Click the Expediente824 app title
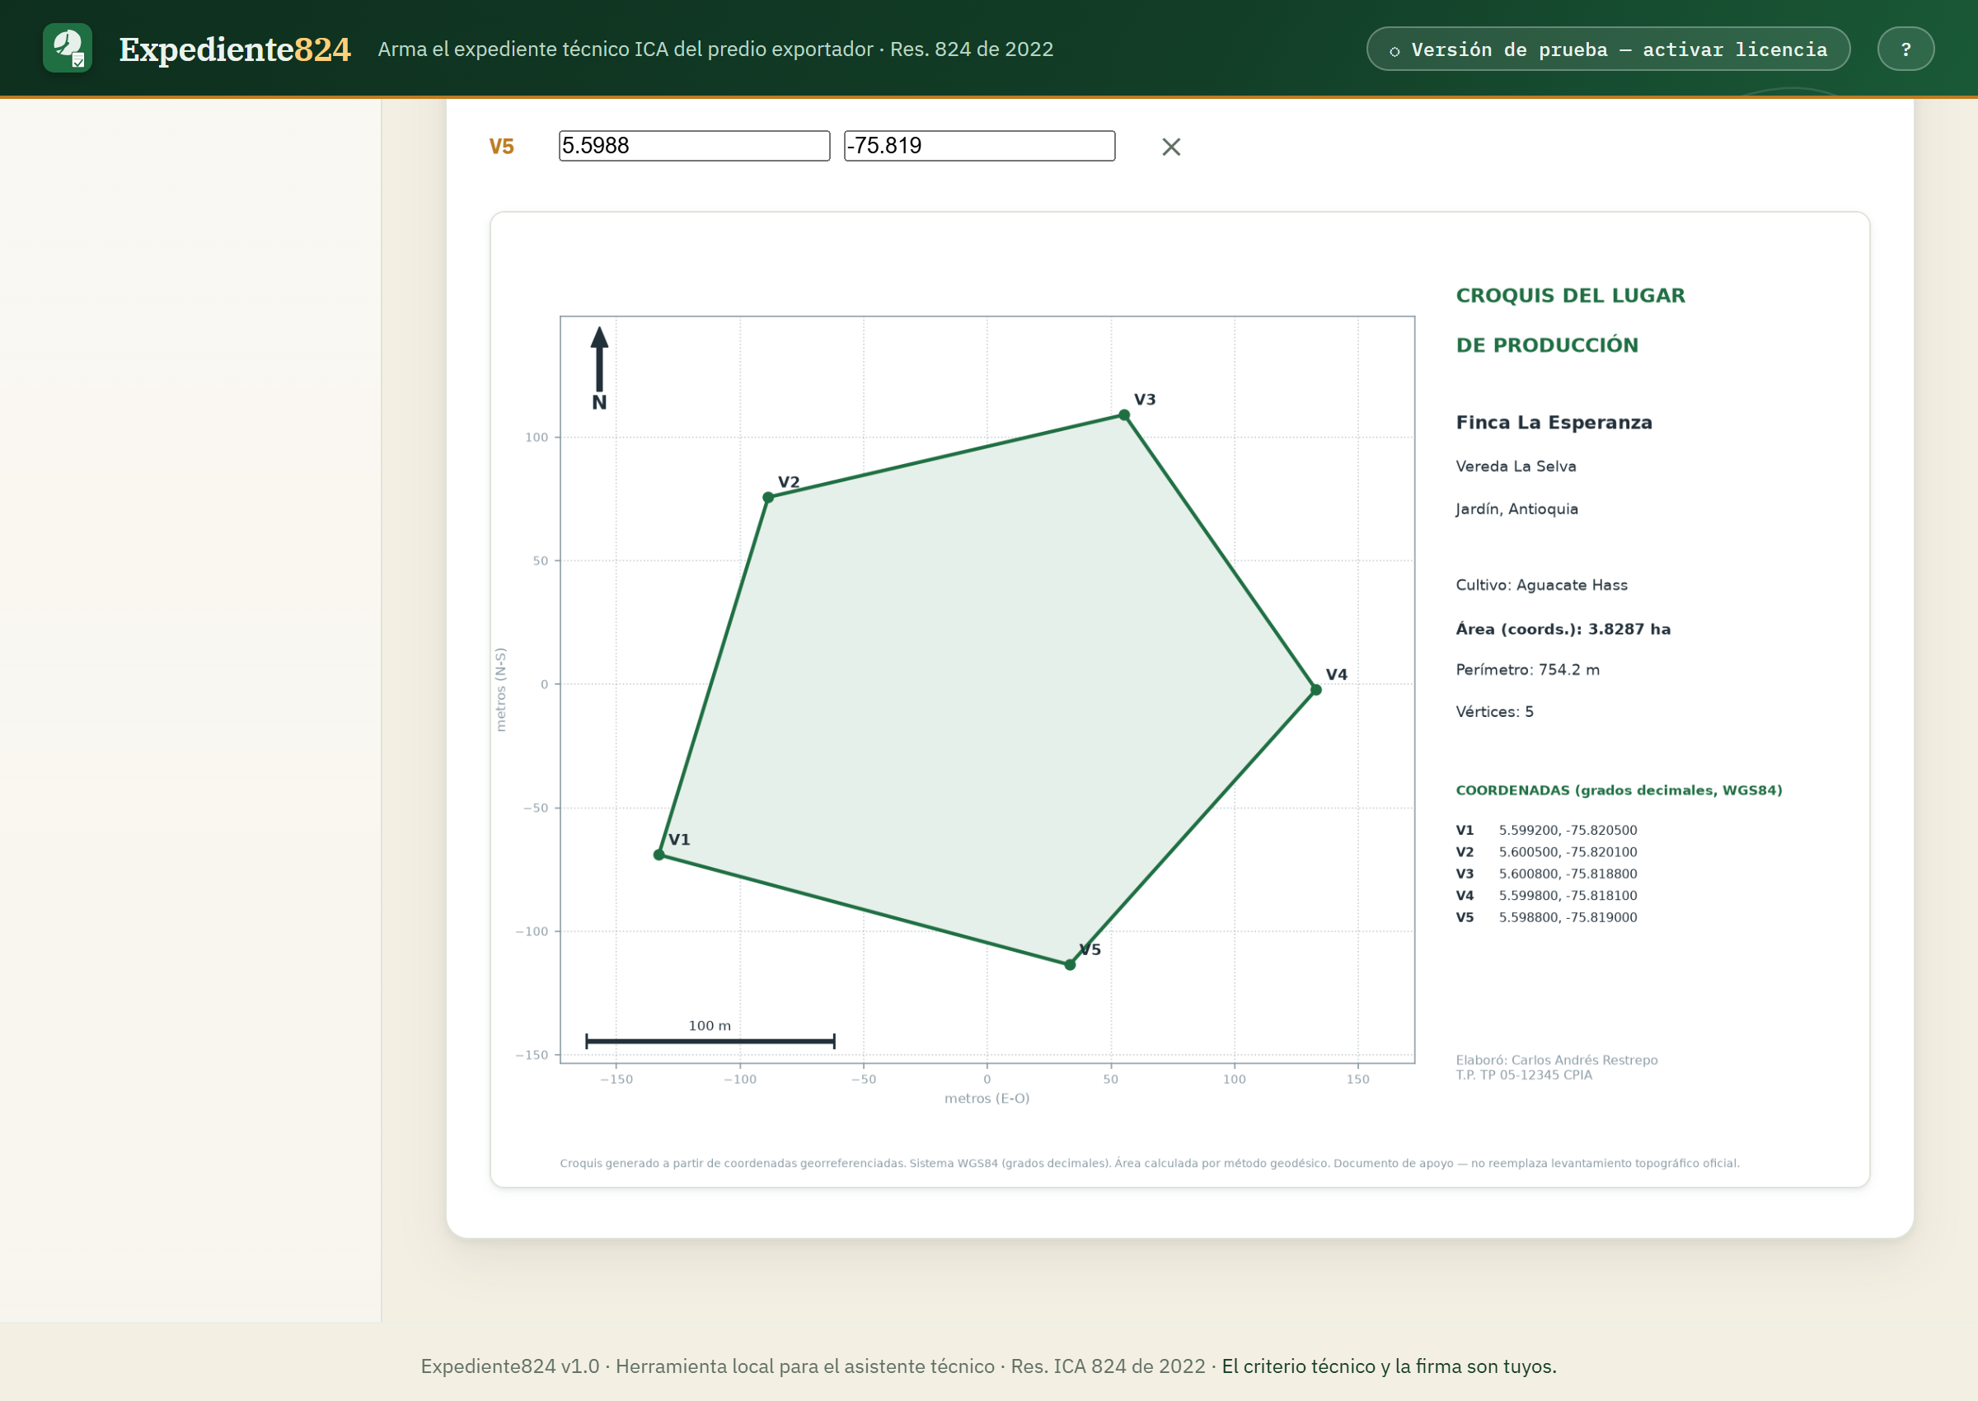1978x1401 pixels. click(x=235, y=49)
